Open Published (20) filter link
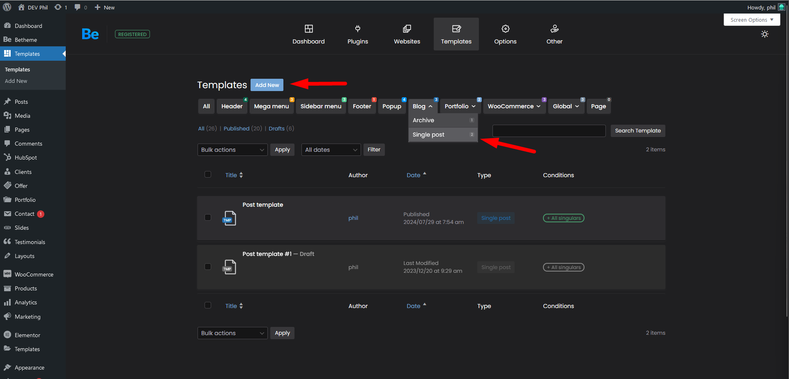The height and width of the screenshot is (379, 789). [x=243, y=128]
